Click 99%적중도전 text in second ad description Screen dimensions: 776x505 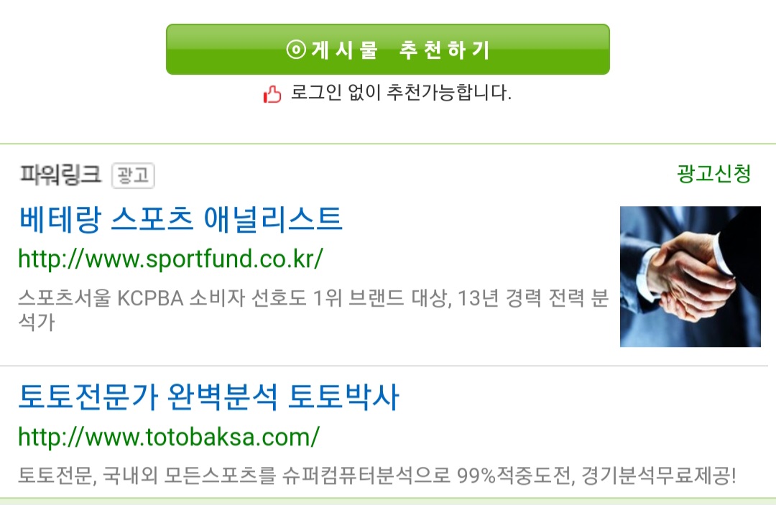coord(514,476)
